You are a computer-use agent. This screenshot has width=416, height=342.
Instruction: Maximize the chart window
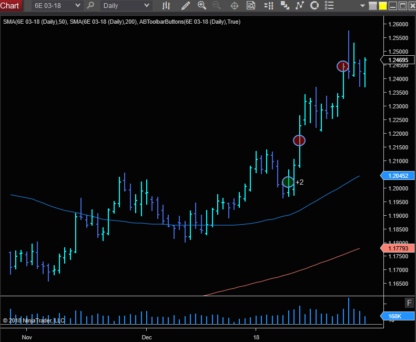pos(403,6)
